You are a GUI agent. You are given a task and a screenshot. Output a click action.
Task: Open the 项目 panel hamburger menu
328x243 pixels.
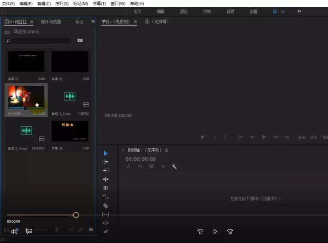(x=31, y=22)
